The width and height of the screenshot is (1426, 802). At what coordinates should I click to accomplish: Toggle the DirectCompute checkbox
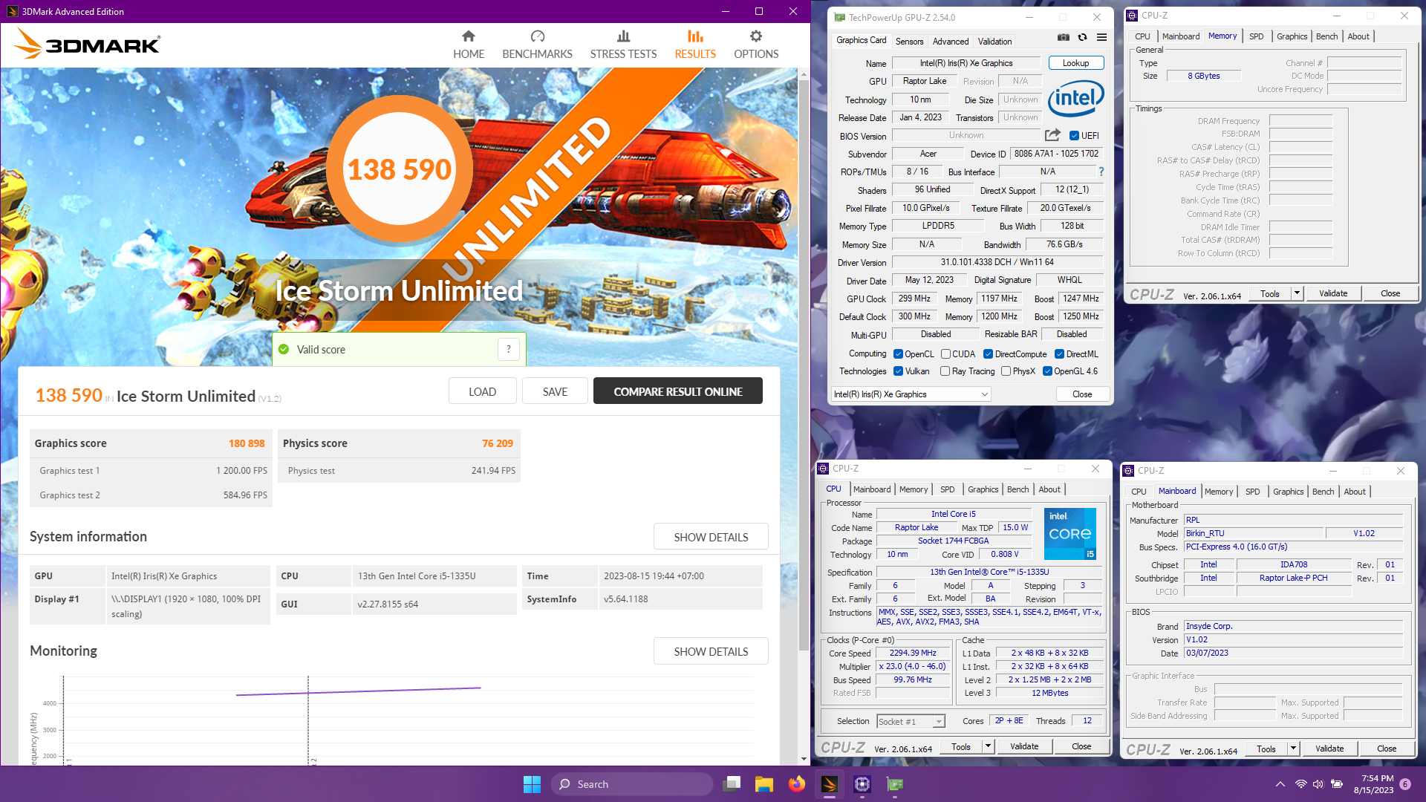[989, 354]
